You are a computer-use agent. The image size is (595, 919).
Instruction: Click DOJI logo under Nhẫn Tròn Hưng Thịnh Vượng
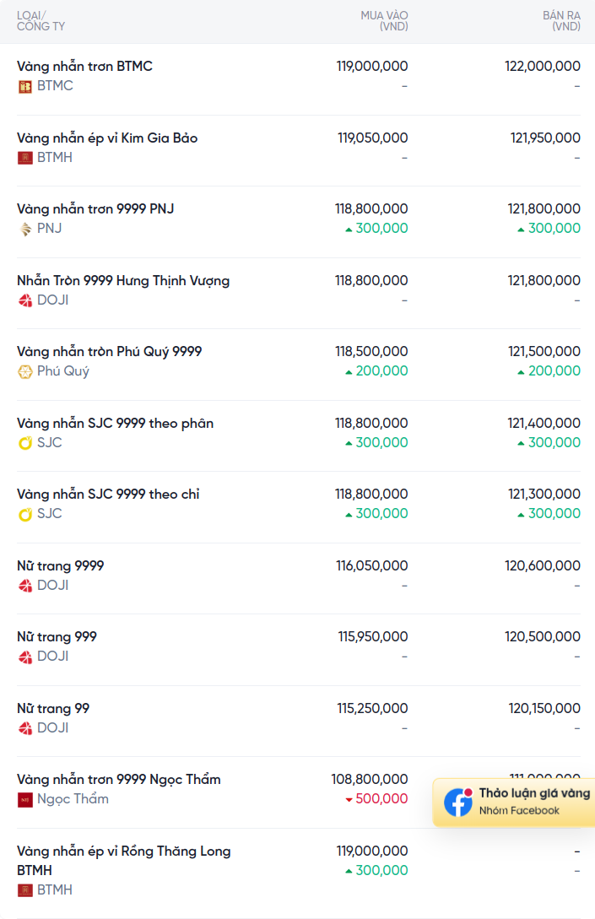pos(25,300)
